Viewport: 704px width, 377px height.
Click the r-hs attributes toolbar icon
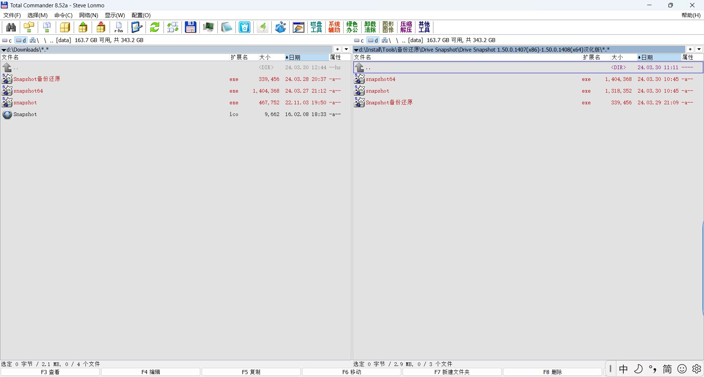click(x=119, y=27)
